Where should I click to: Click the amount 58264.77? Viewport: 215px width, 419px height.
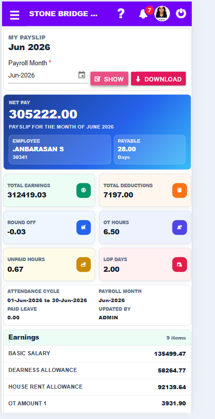pyautogui.click(x=171, y=370)
